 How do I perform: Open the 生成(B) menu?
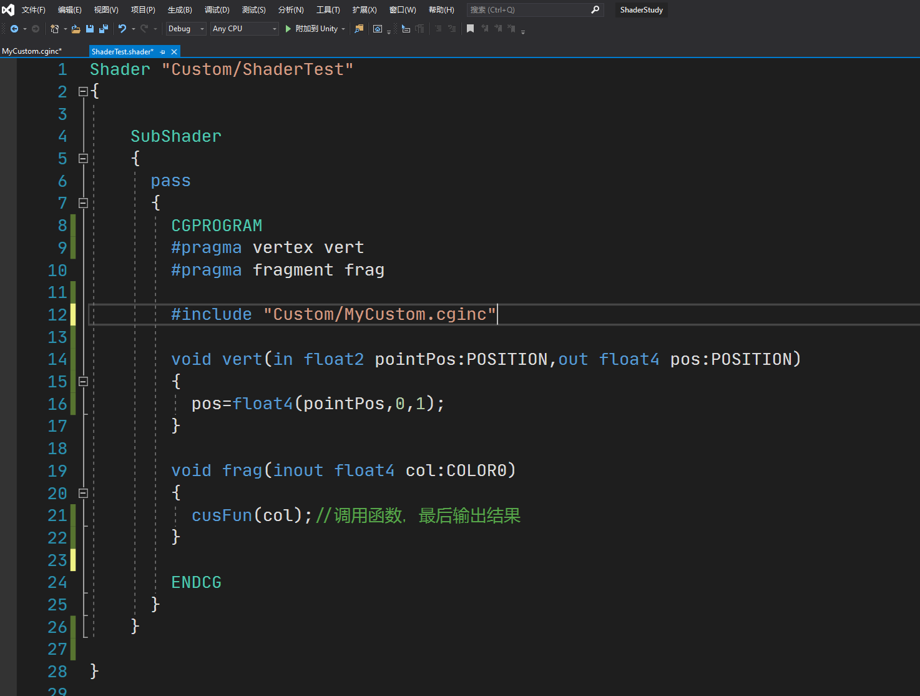[x=180, y=10]
